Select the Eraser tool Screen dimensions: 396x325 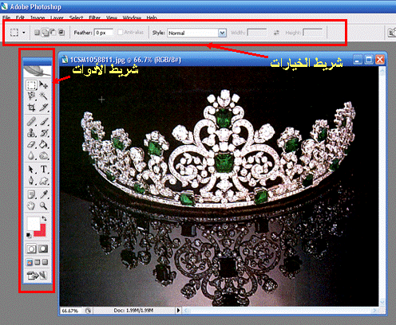click(x=31, y=144)
